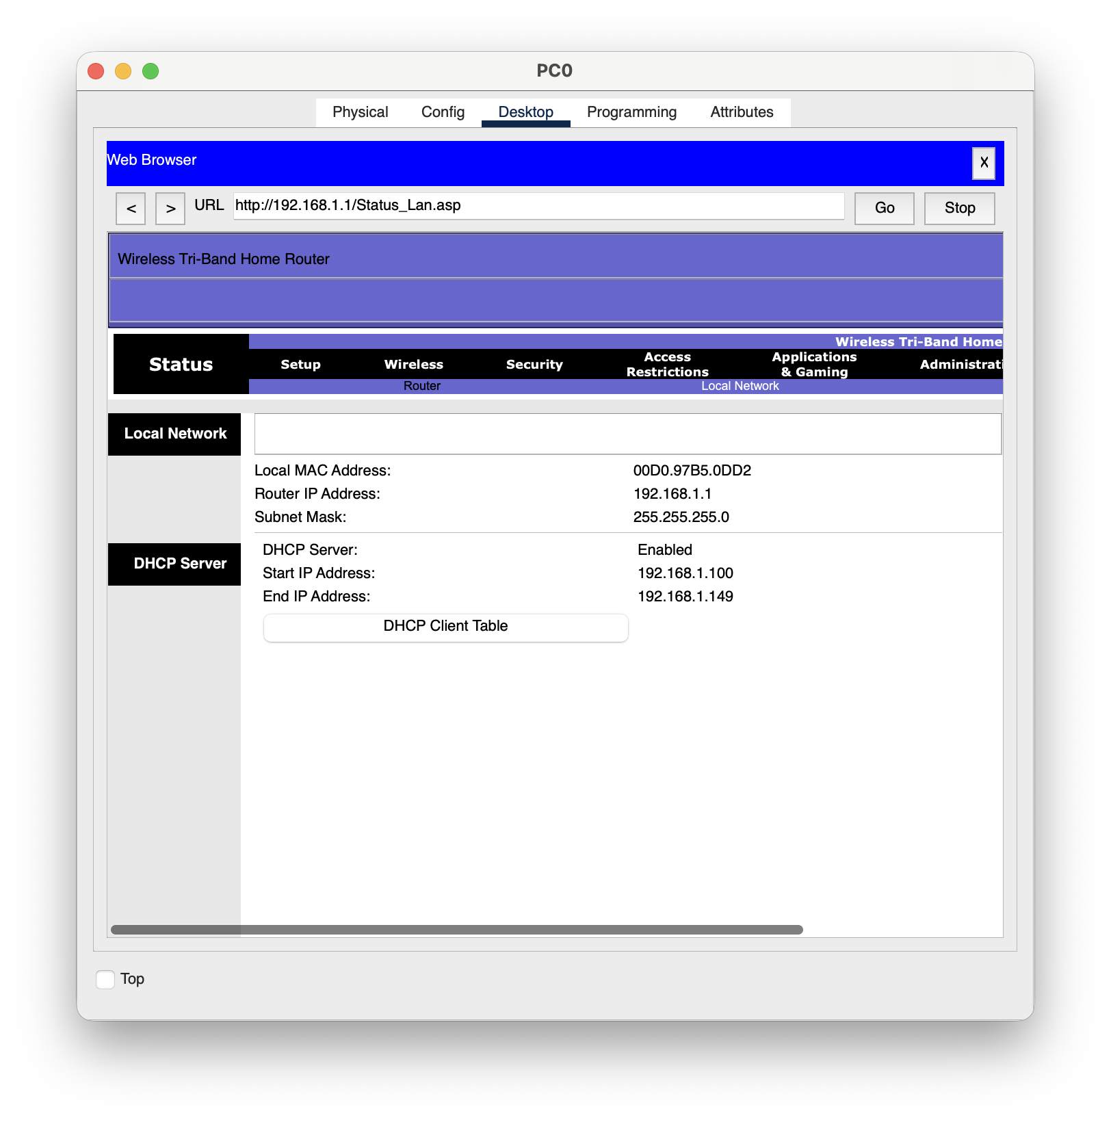Click the URL address field
1111x1122 pixels.
point(538,206)
